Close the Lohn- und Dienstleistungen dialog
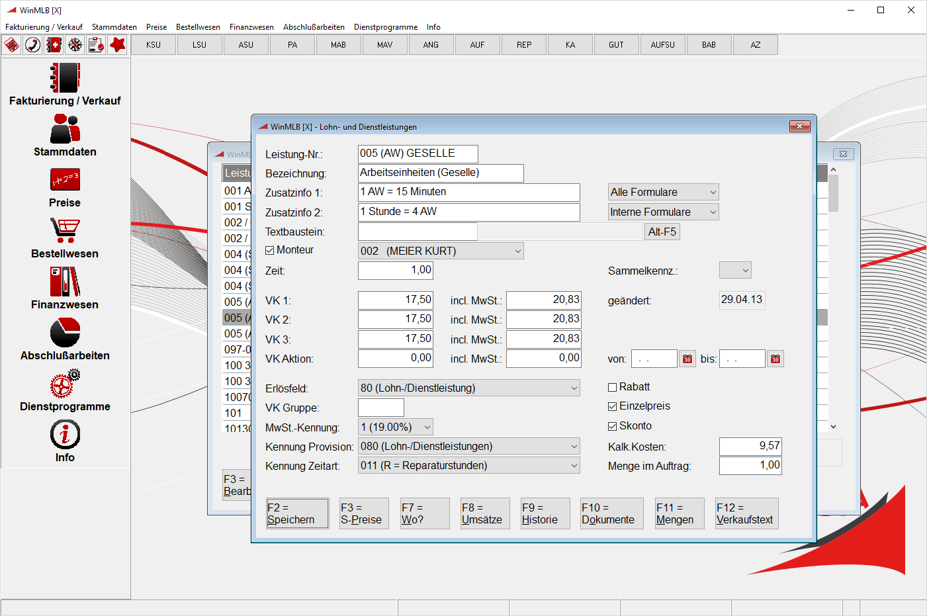This screenshot has height=616, width=927. pyautogui.click(x=799, y=126)
